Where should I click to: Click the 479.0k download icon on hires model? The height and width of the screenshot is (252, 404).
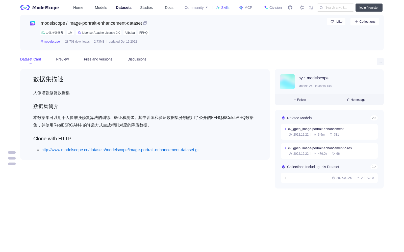coord(315,154)
